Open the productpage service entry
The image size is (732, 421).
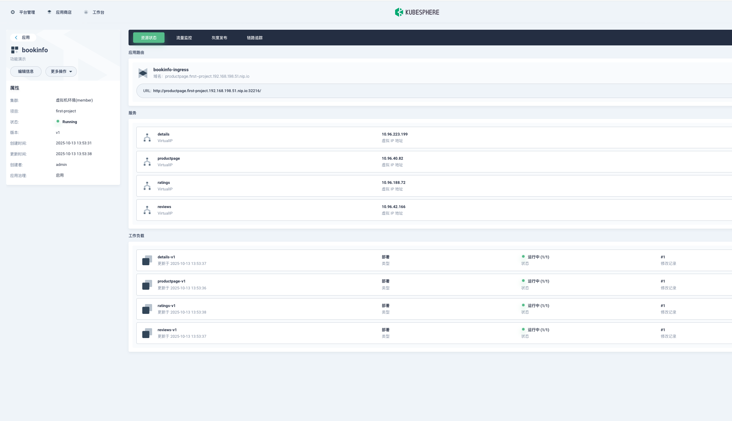[x=169, y=158]
